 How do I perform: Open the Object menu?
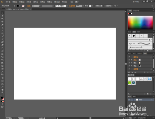tap(22, 2)
